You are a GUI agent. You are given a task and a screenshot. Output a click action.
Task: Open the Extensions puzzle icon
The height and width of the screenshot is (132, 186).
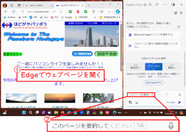coord(93,12)
